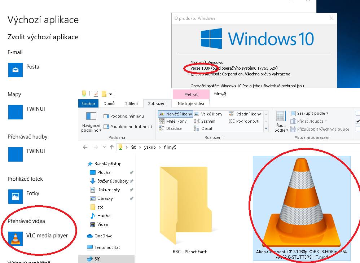Click the pin icon beside Dokumenty
This screenshot has height=263, width=360.
click(x=132, y=190)
